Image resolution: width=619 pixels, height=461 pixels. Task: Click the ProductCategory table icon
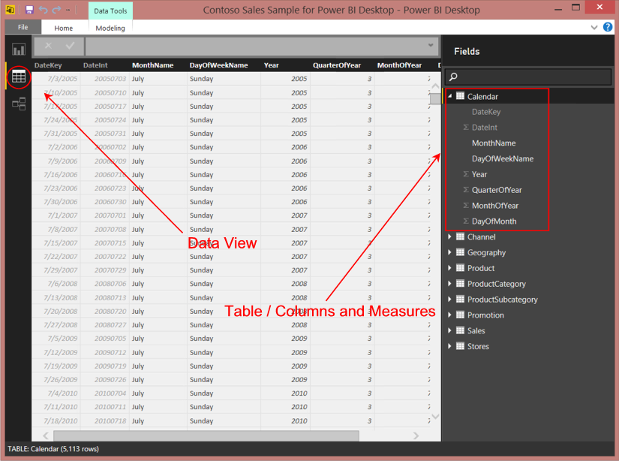click(x=460, y=283)
